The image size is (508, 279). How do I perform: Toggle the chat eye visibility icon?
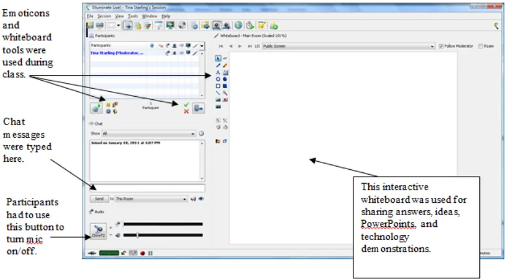pyautogui.click(x=201, y=199)
